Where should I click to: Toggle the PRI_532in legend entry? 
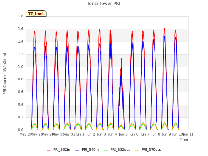tap(58, 149)
